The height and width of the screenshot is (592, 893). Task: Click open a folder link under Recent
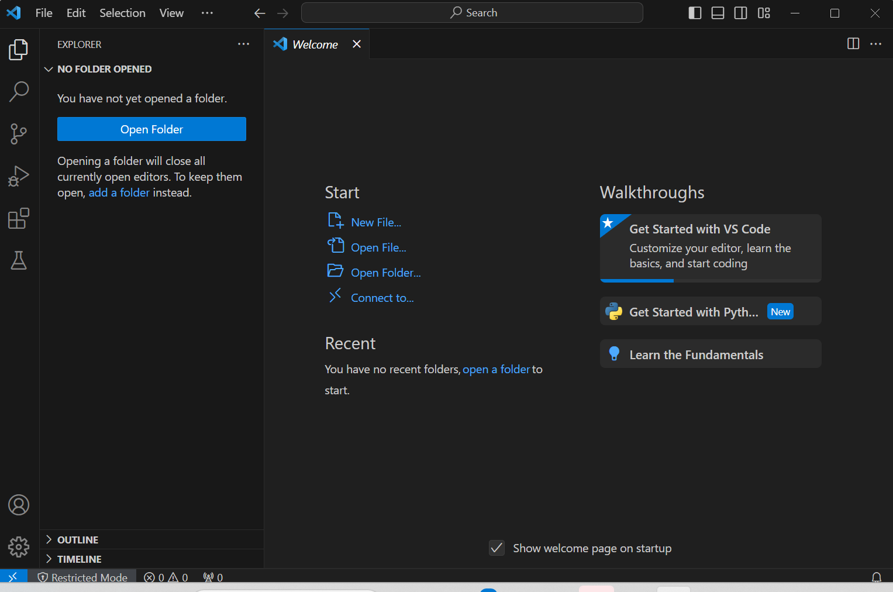(x=497, y=369)
